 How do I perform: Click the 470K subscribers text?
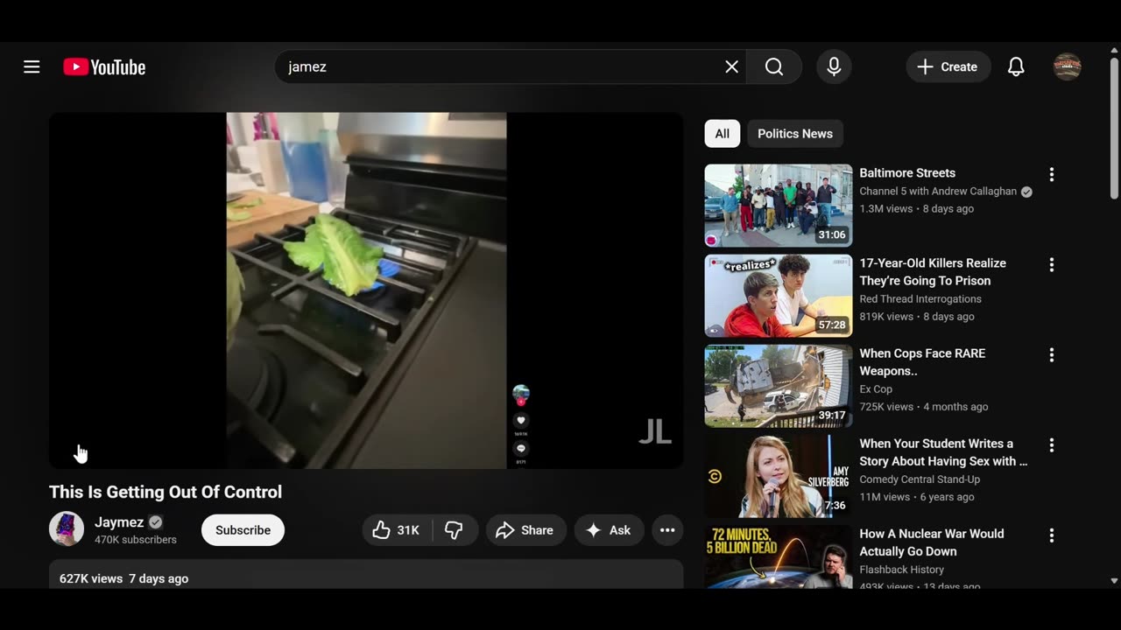(x=136, y=540)
